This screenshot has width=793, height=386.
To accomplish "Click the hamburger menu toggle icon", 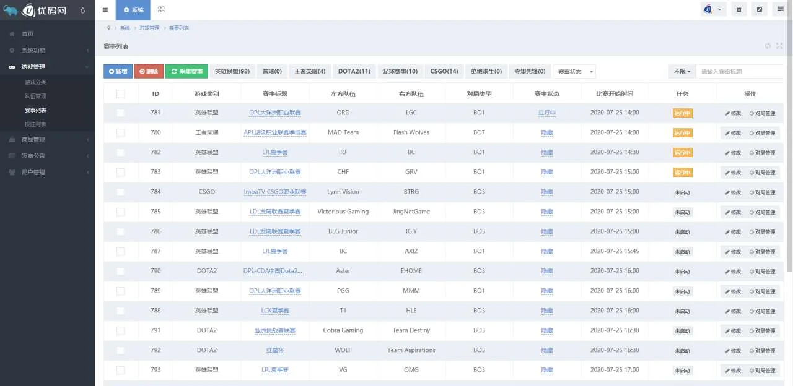I will pos(105,10).
